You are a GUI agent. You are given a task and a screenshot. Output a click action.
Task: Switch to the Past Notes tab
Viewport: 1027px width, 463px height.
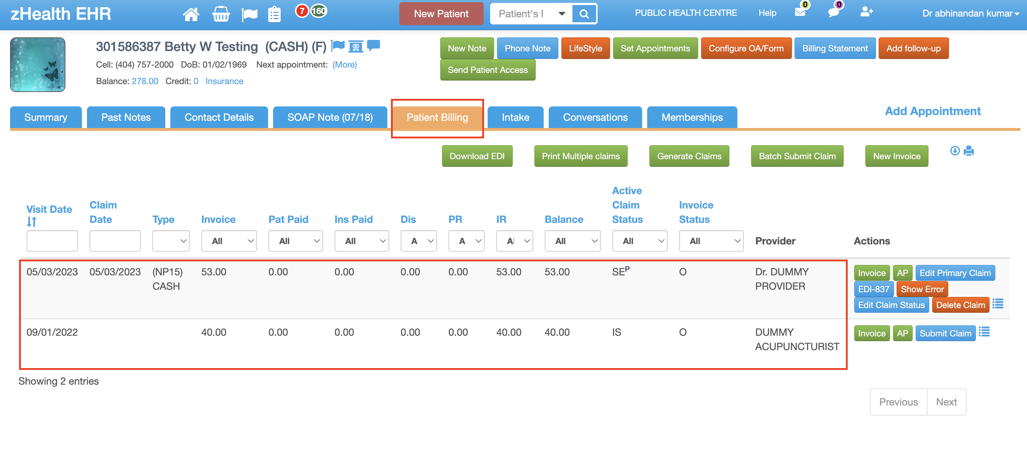(x=125, y=117)
